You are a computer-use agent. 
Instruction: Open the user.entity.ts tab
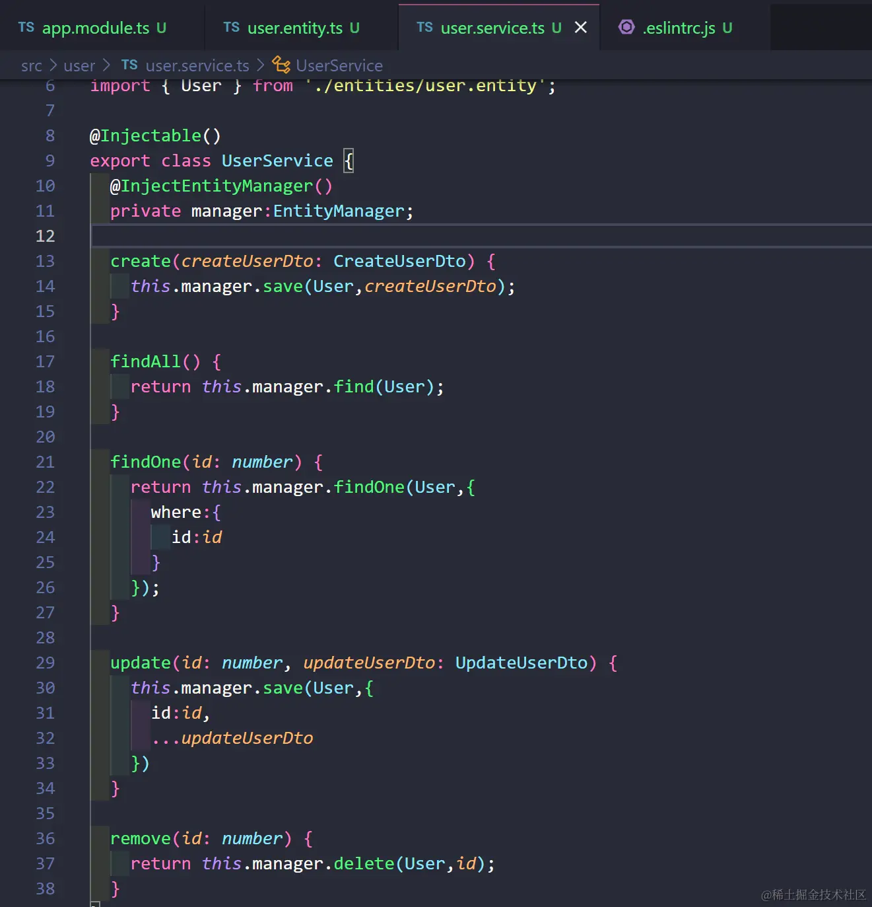point(302,27)
